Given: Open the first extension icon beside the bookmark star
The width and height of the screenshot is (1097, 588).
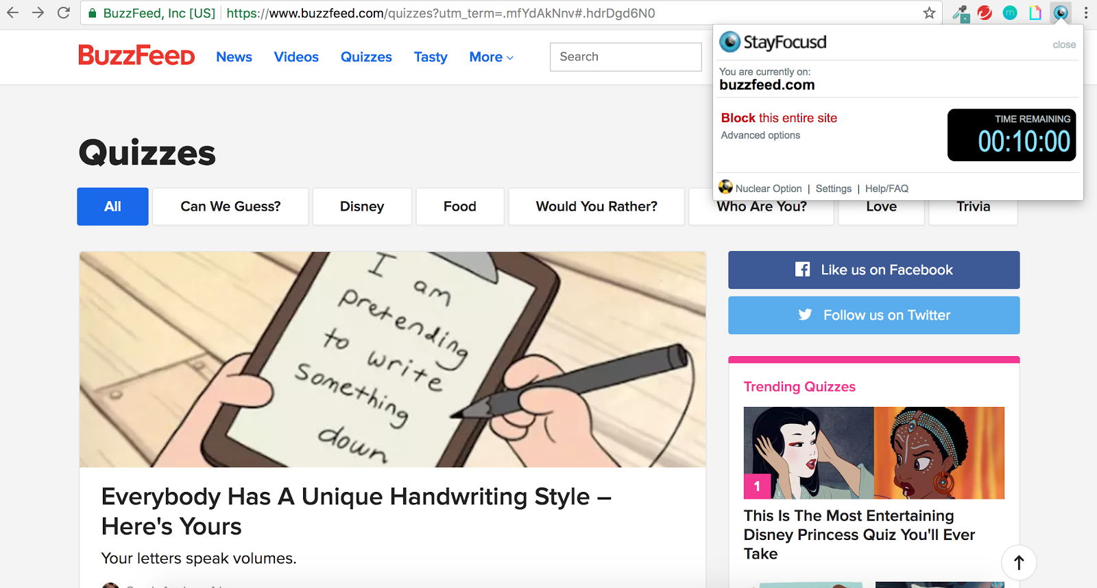Looking at the screenshot, I should click(961, 13).
